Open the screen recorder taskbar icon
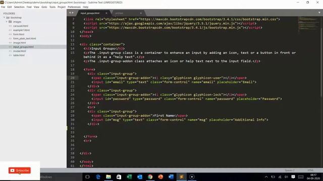The width and height of the screenshot is (323, 181). pos(192,176)
